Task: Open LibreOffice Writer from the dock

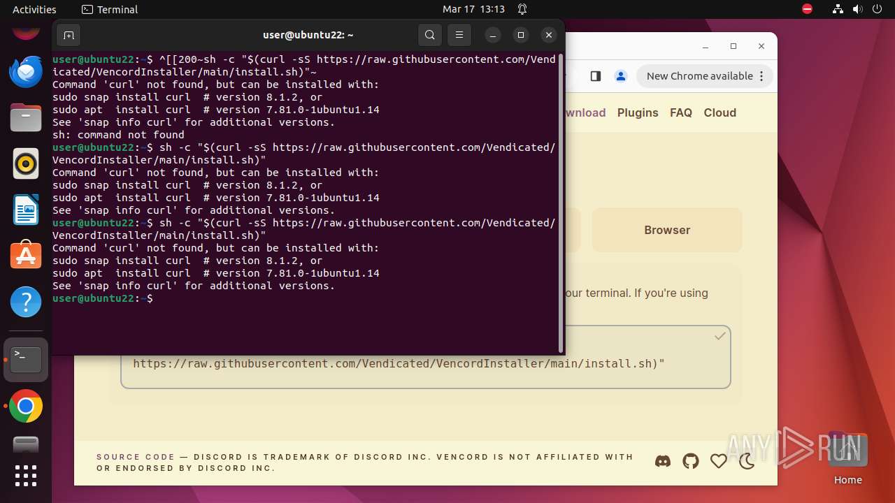Action: click(26, 210)
